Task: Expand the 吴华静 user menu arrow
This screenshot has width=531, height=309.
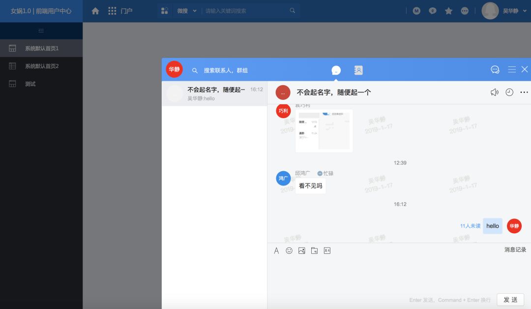Action: 525,11
